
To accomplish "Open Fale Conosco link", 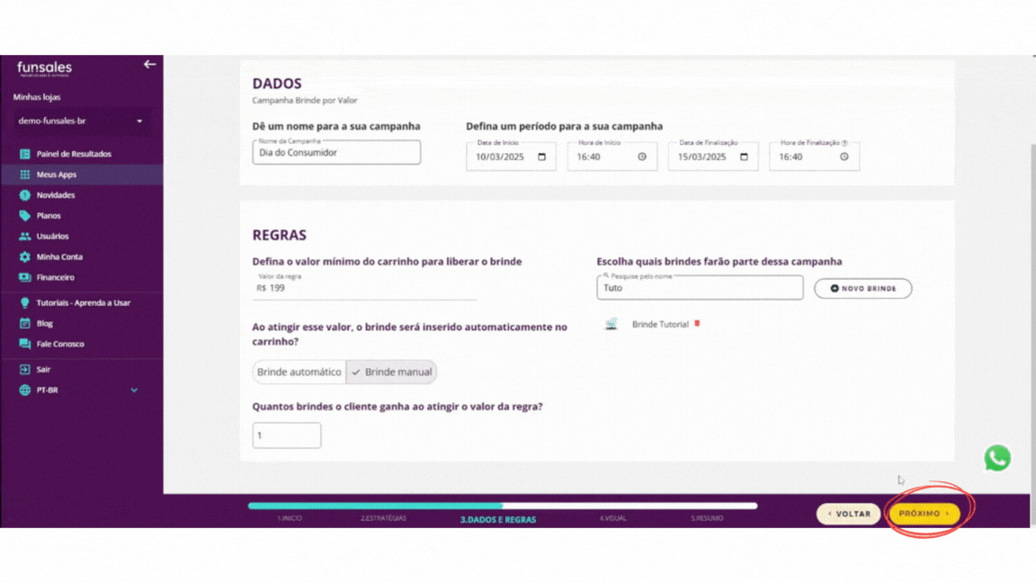I will 60,344.
